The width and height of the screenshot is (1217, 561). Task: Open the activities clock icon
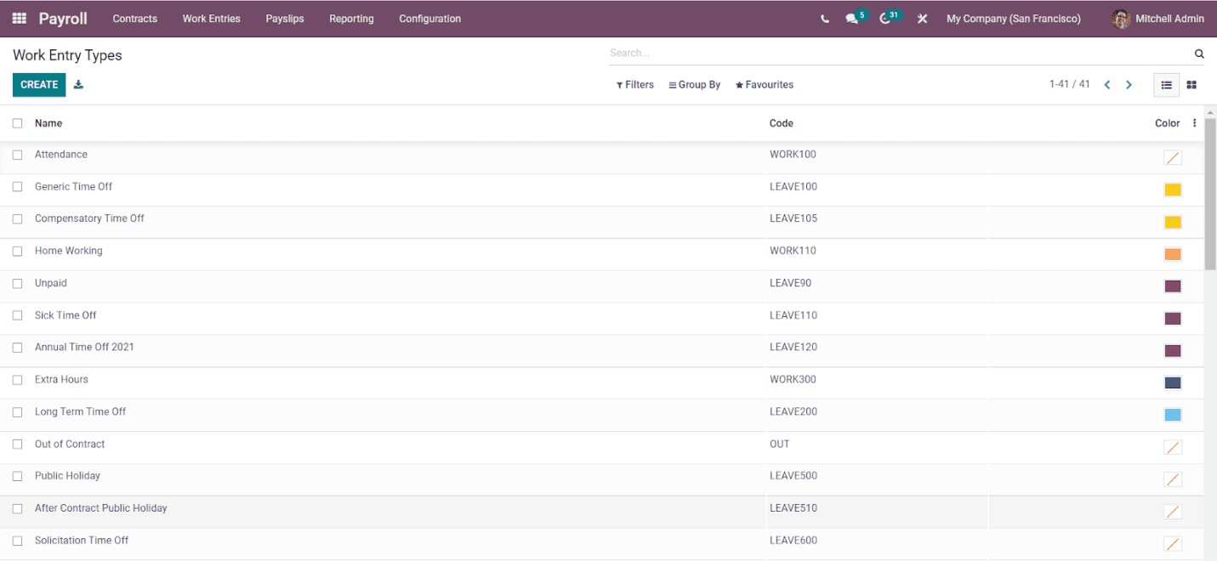coord(884,18)
